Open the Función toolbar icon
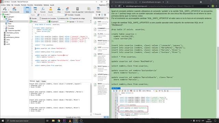The height and width of the screenshot is (123, 219). tap(43, 10)
